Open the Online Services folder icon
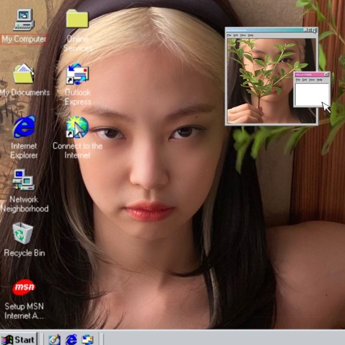This screenshot has width=345, height=345. pos(77,19)
